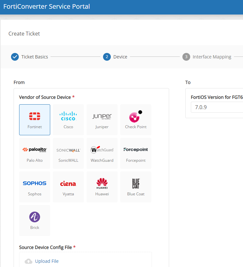Choose Cisco as the source vendor

tap(68, 120)
